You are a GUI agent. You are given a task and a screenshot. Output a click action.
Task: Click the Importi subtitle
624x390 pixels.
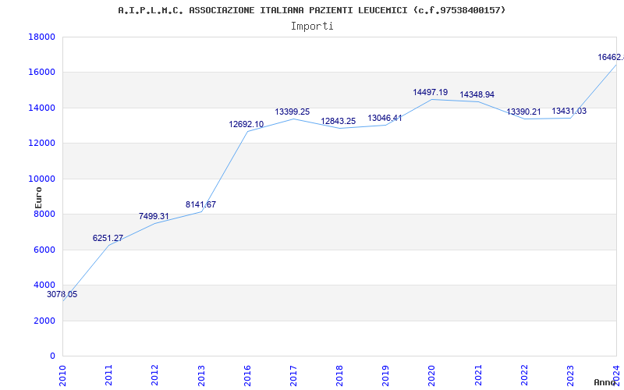coord(312,27)
